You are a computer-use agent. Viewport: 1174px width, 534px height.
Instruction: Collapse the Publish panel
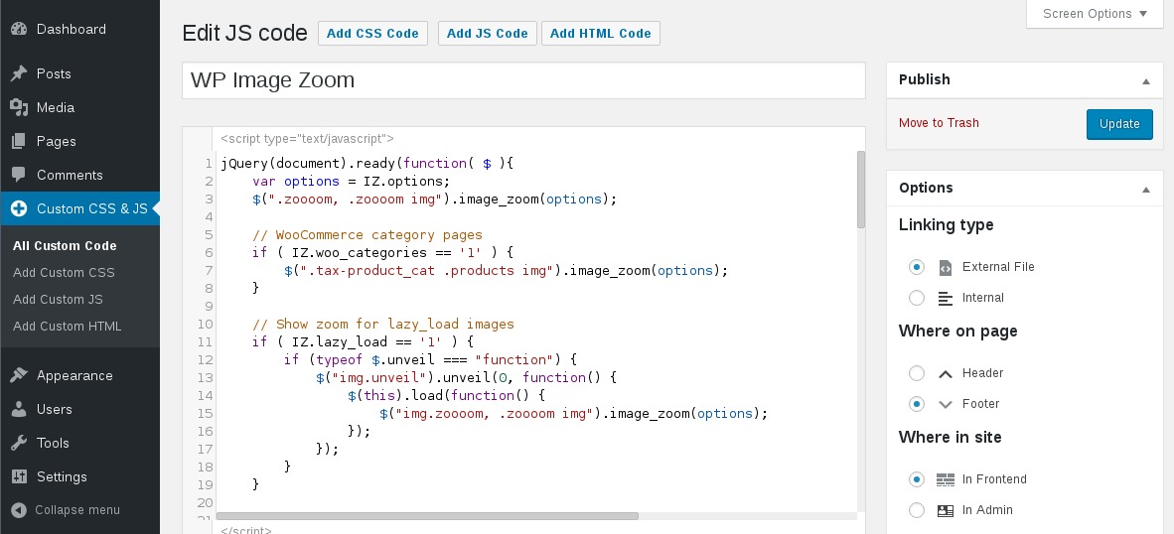[1145, 80]
